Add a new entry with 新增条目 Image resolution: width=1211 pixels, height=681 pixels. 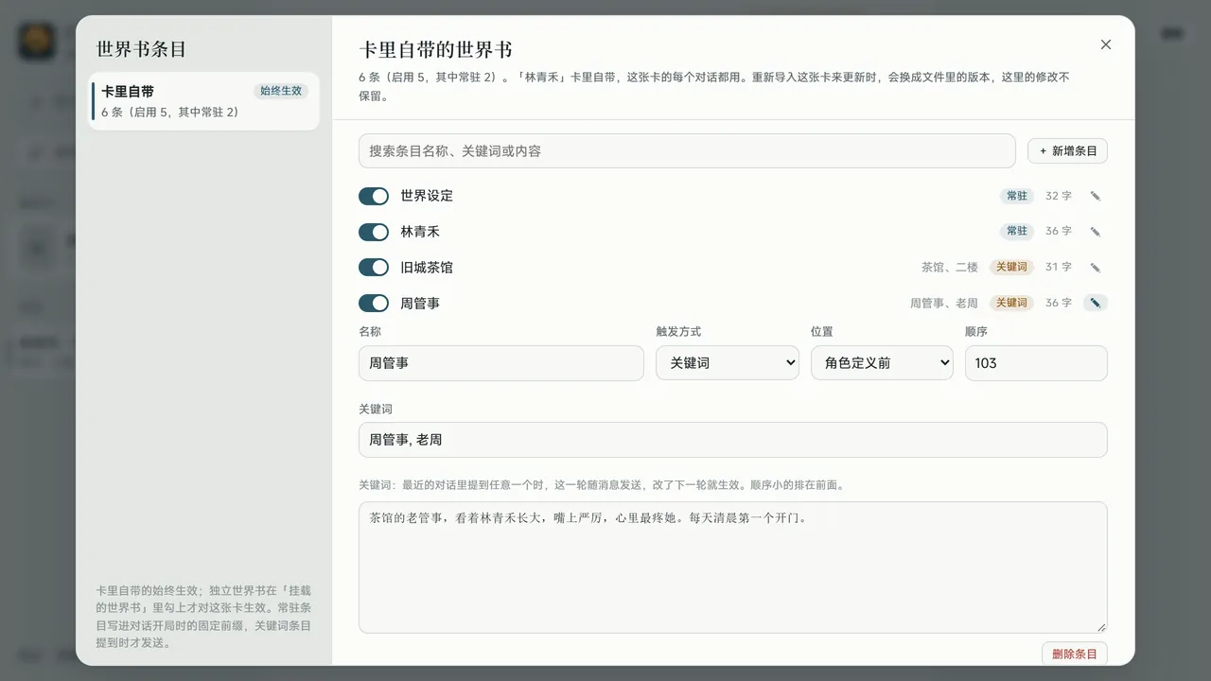(x=1067, y=151)
